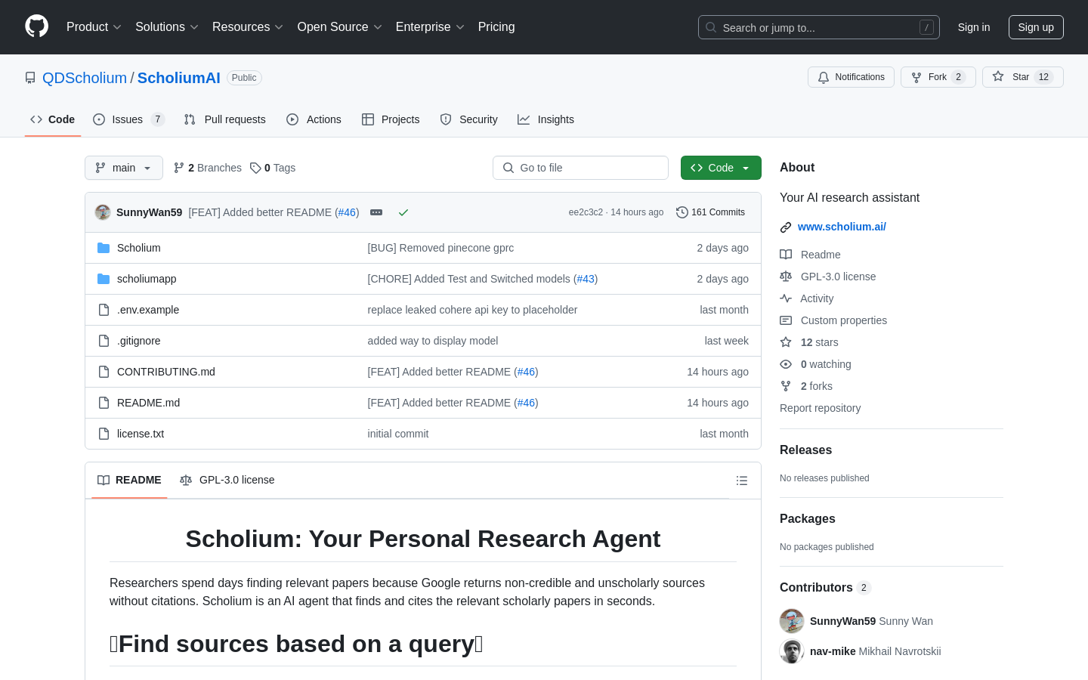Select the README tab

point(129,480)
